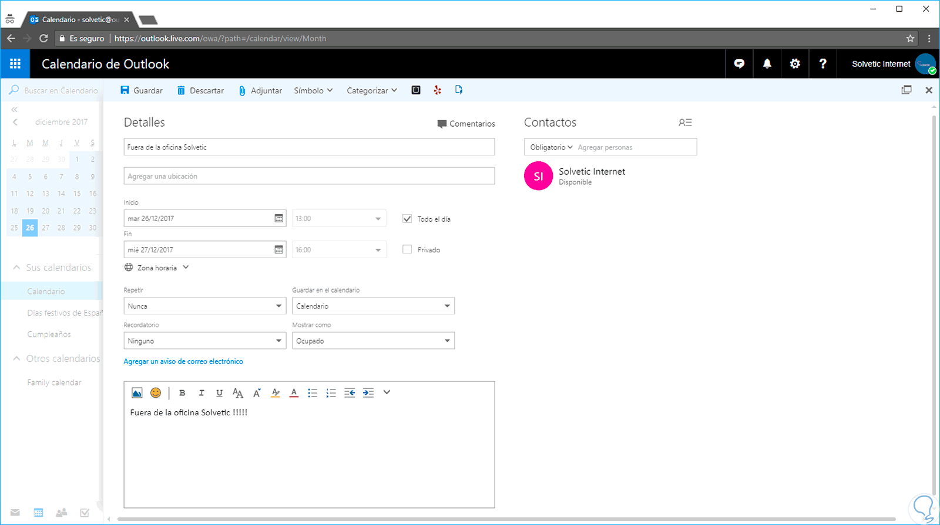Screen dimensions: 940x525
Task: Apply underline formatting
Action: click(x=219, y=393)
